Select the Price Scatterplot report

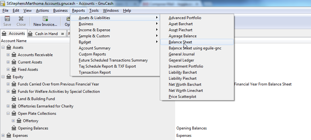[197, 97]
